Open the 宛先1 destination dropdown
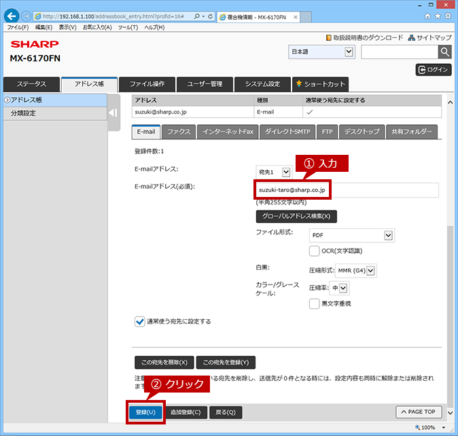The height and width of the screenshot is (436, 458). coord(273,172)
